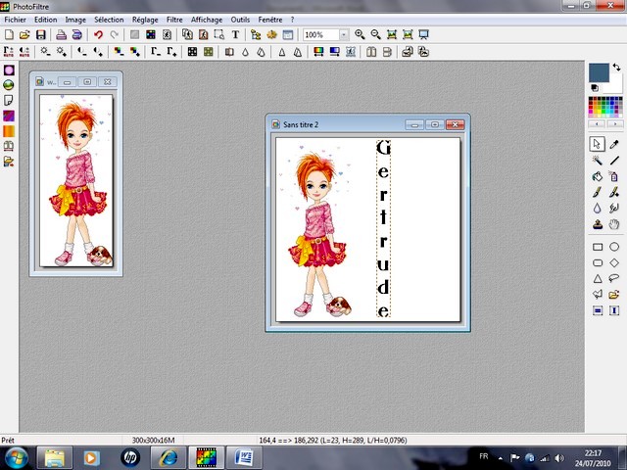Screen dimensions: 627x470
Task: Click the volume speaker tray icon
Action: [559, 458]
